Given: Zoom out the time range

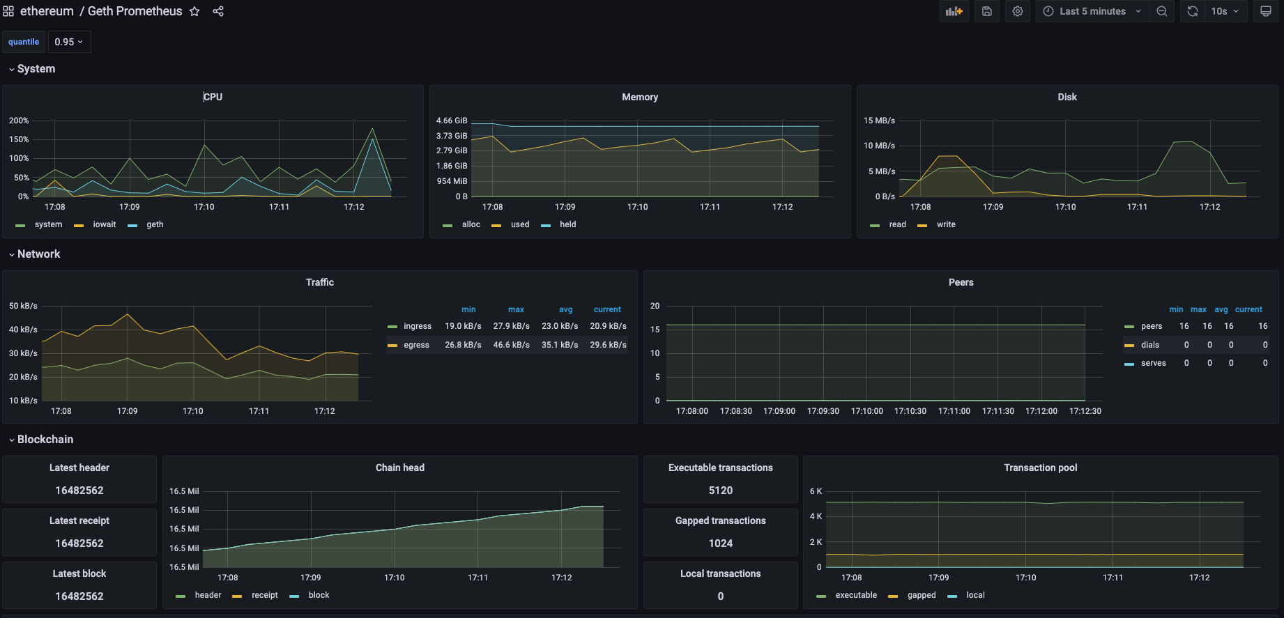Looking at the screenshot, I should click(x=1162, y=11).
